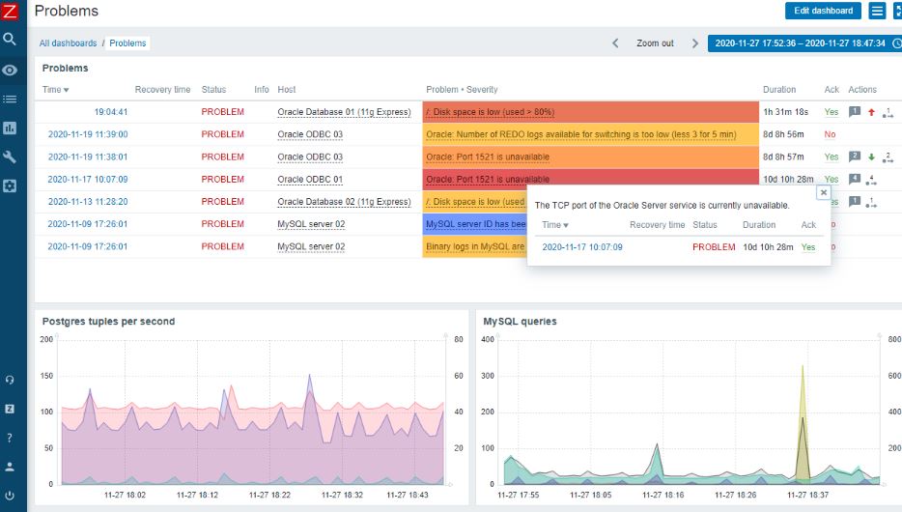
Task: Open actions count icon showing 2
Action: pos(888,157)
